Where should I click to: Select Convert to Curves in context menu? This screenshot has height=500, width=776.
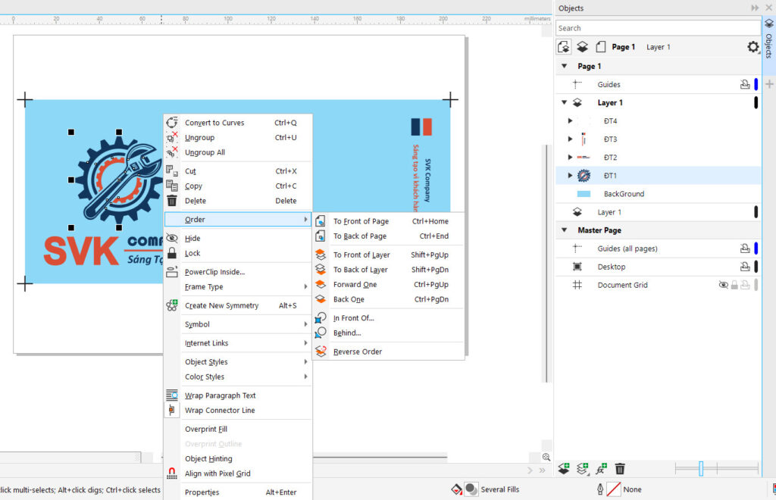tap(214, 123)
